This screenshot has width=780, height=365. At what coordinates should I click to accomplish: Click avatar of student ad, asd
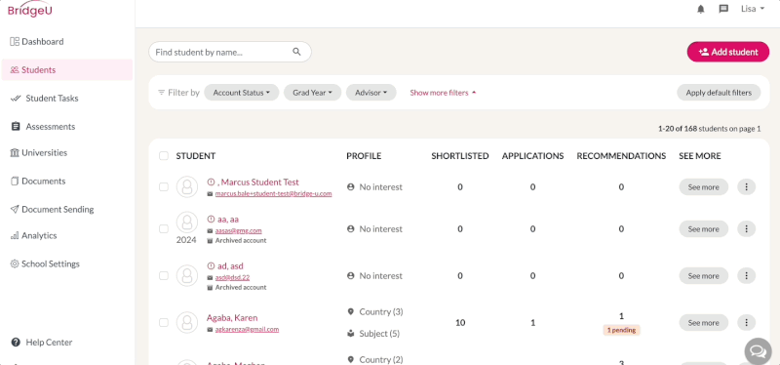(187, 276)
